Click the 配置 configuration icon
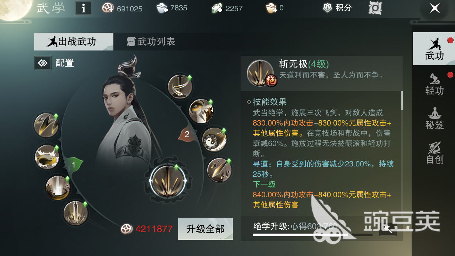 [x=43, y=63]
